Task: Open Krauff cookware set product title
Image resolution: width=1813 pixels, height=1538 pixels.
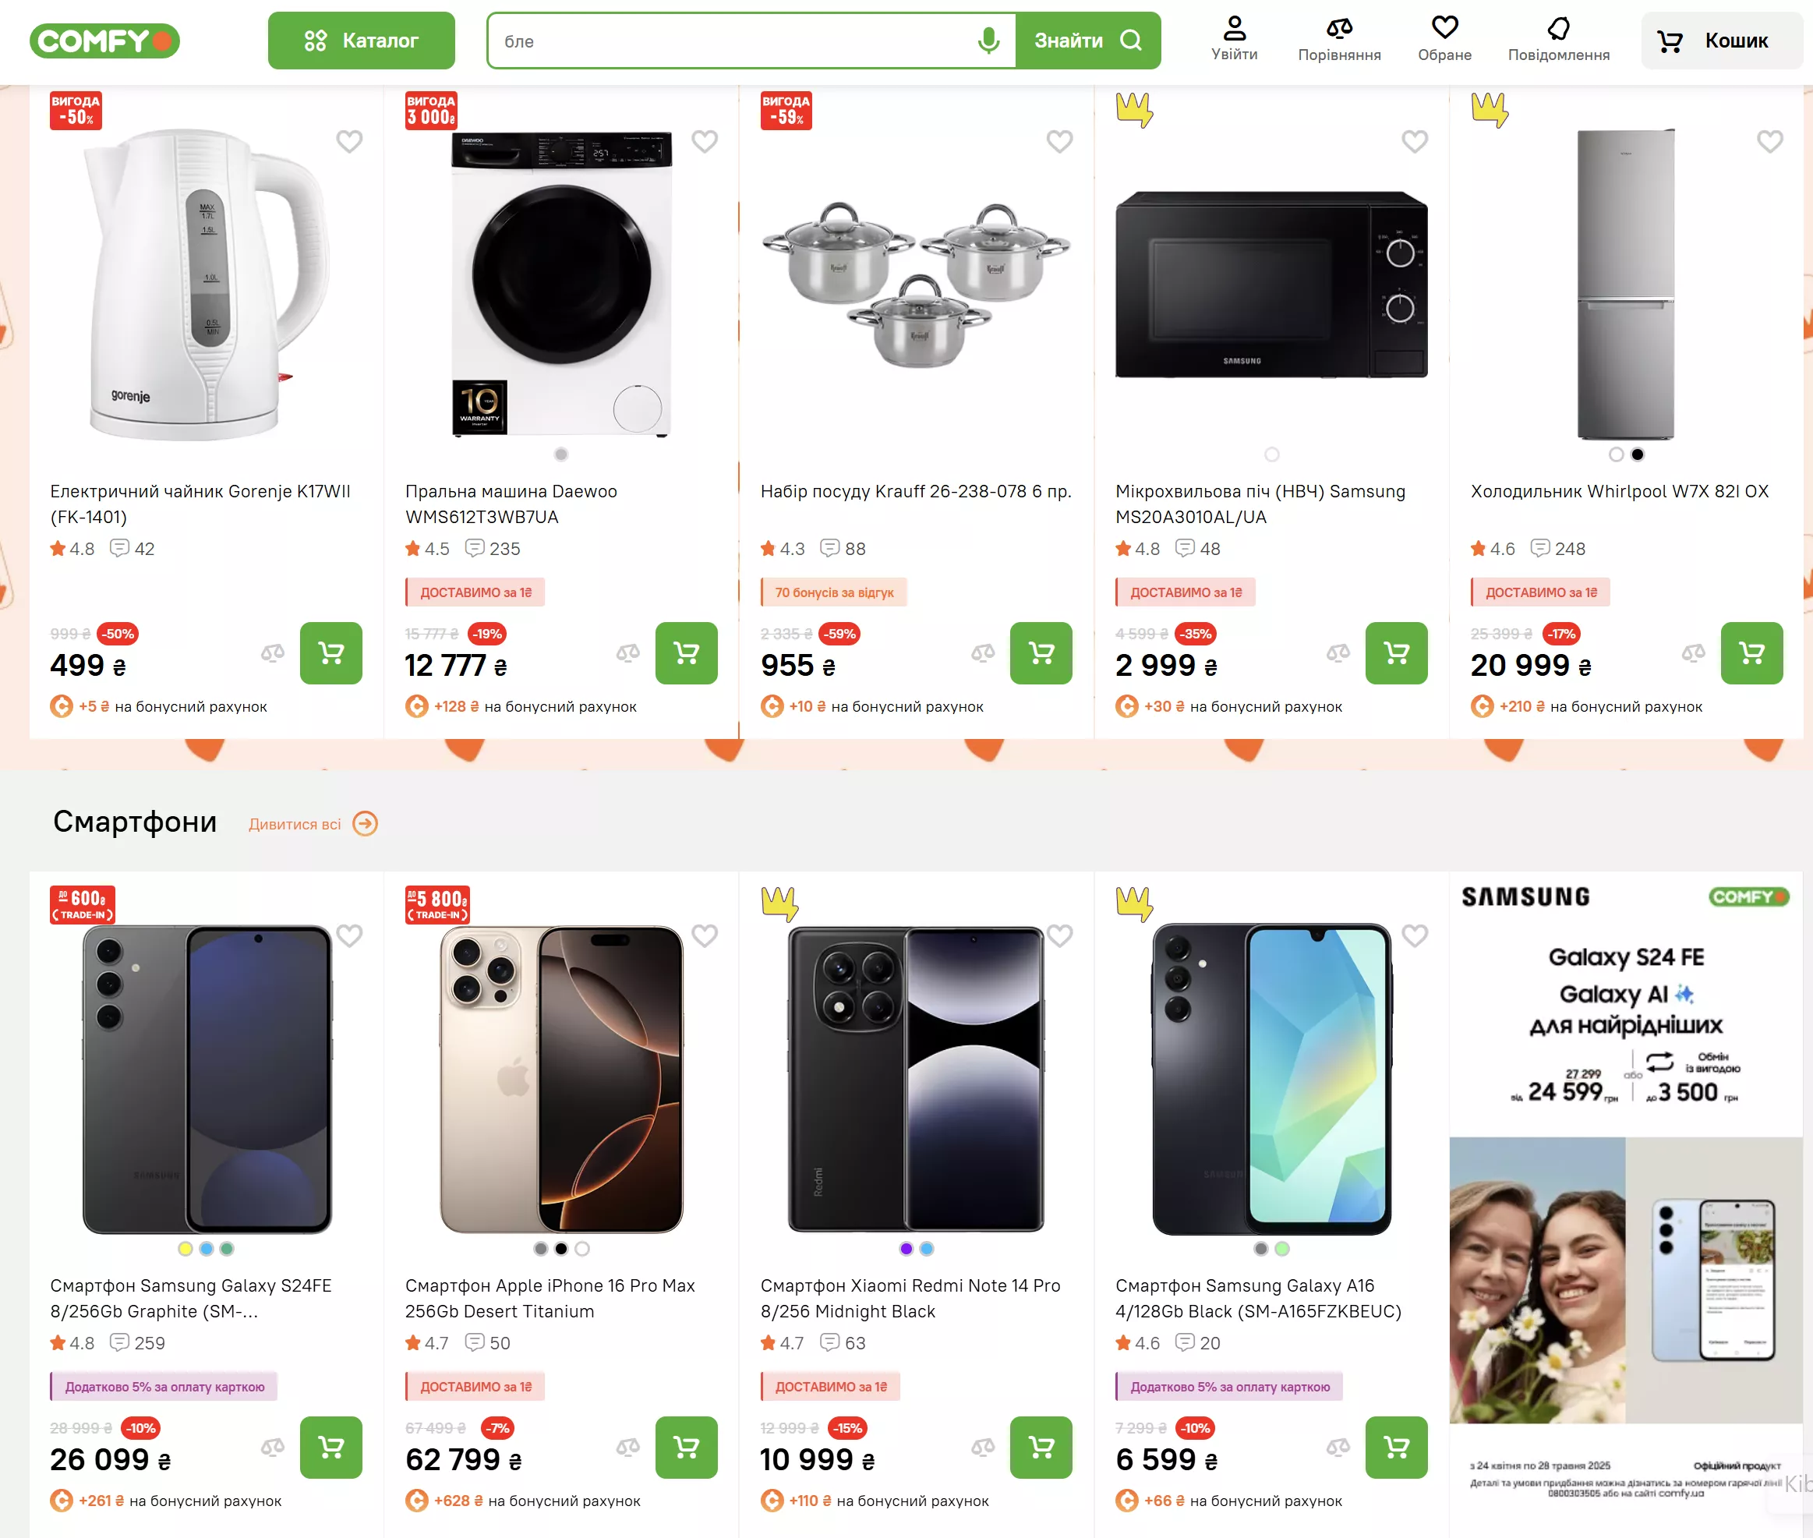Action: click(x=915, y=492)
